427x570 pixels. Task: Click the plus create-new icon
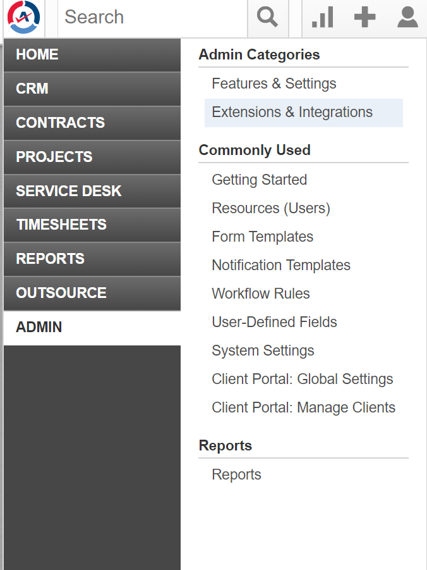coord(364,17)
